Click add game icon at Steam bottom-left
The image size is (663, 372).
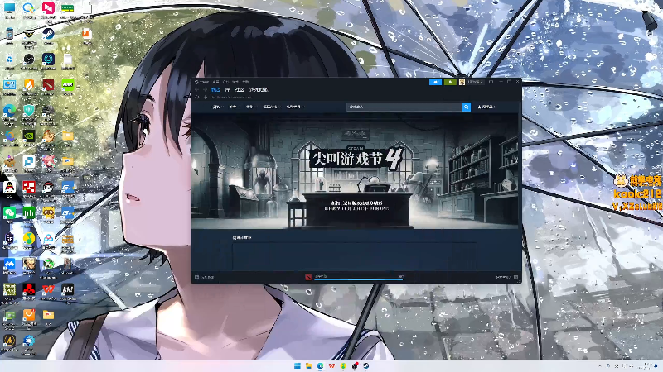point(197,277)
